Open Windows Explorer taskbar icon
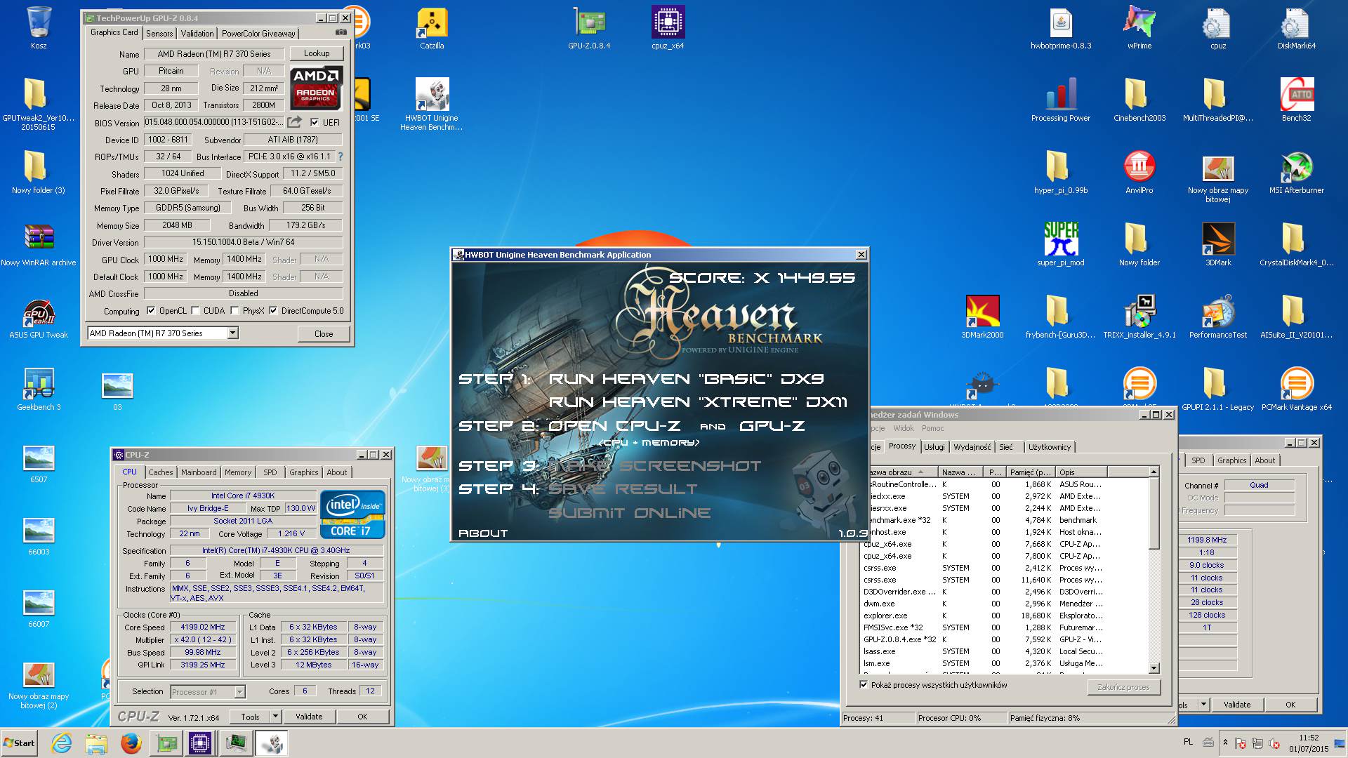This screenshot has height=758, width=1348. click(96, 743)
